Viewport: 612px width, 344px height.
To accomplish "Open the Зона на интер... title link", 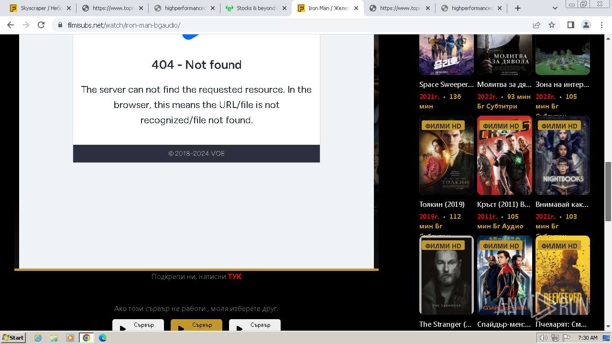I will pos(562,85).
